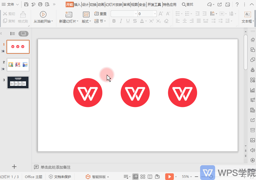Open the shapes icon in right sidebar
Image resolution: width=256 pixels, height=180 pixels.
(253, 60)
